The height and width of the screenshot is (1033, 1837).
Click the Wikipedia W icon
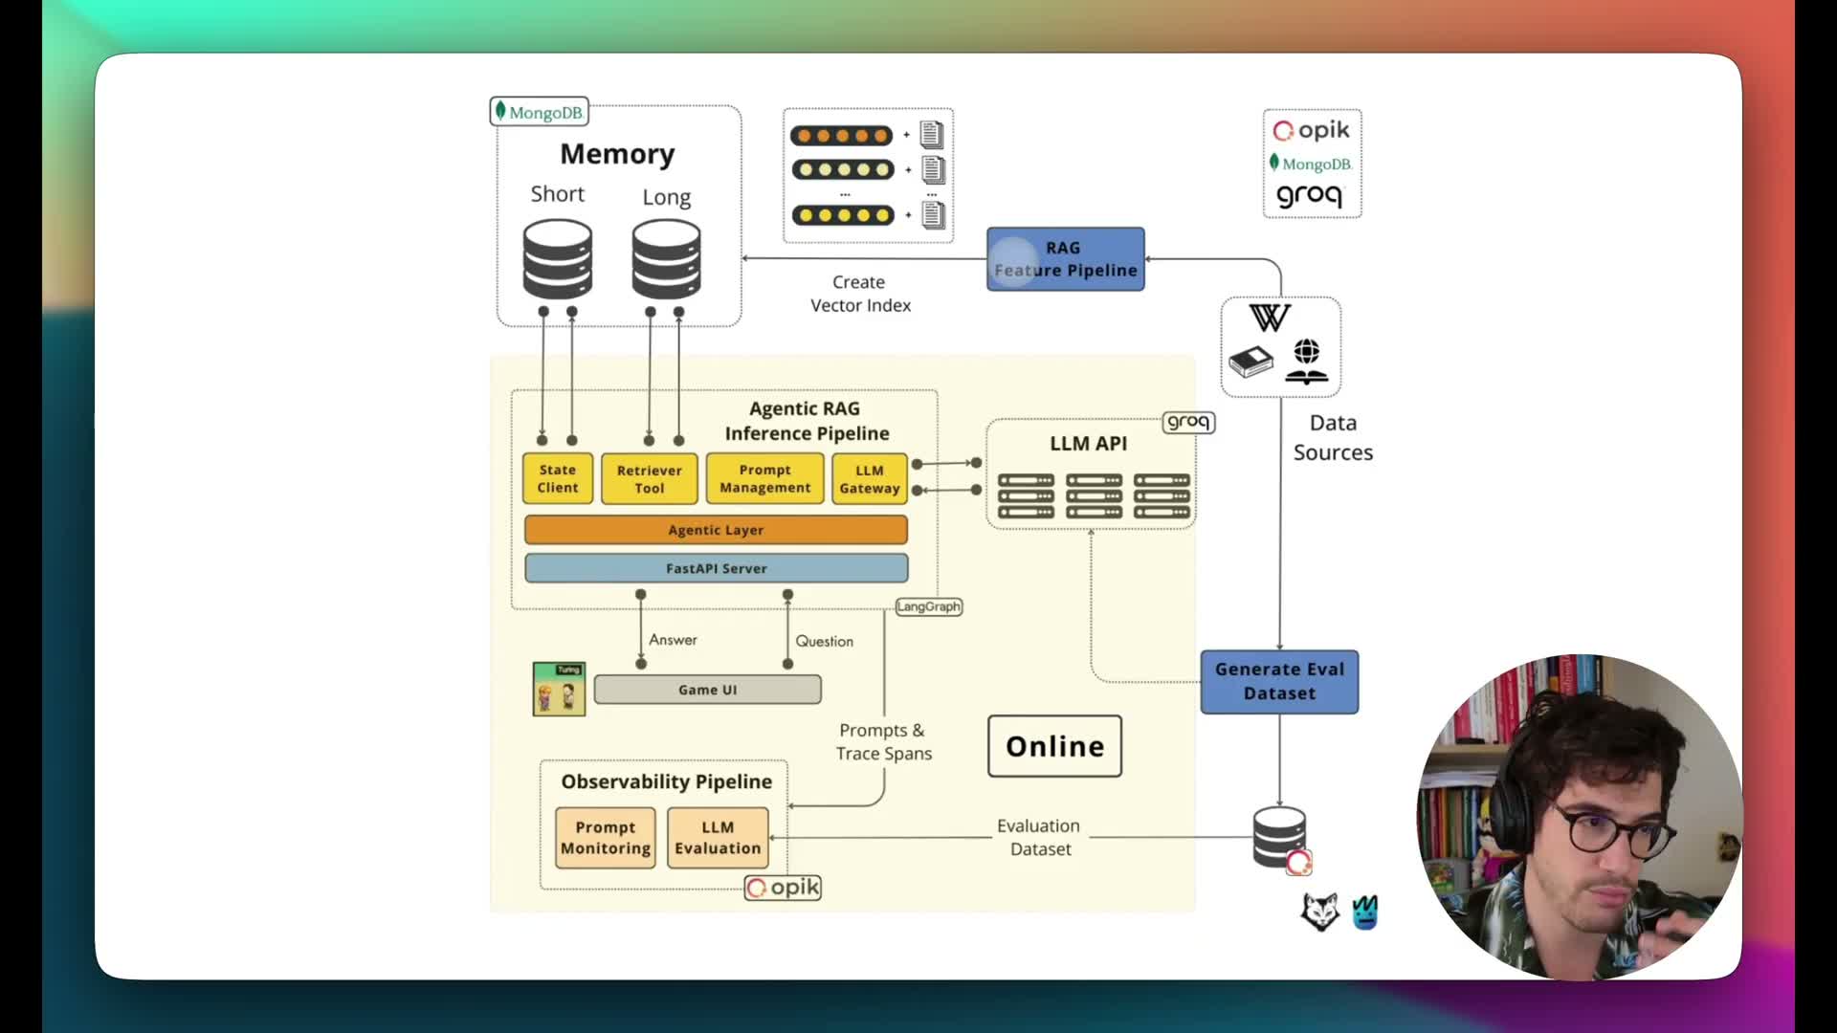tap(1270, 319)
